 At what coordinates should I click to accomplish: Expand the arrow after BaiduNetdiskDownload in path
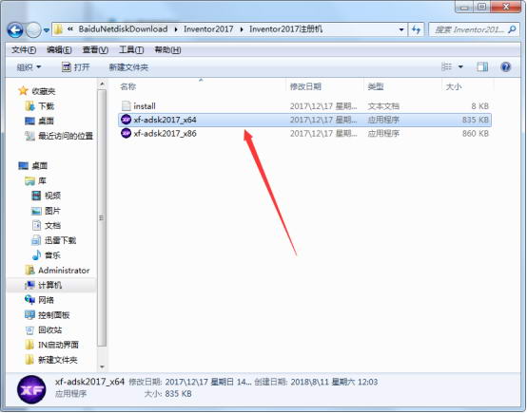click(176, 29)
